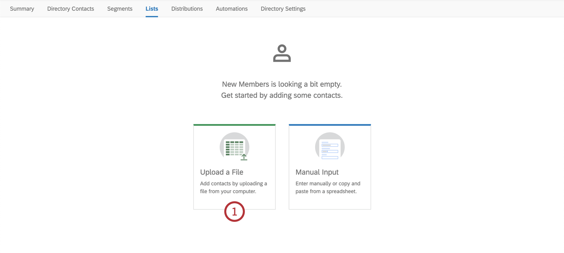
Task: Open the Directory Settings tab
Action: (x=283, y=9)
